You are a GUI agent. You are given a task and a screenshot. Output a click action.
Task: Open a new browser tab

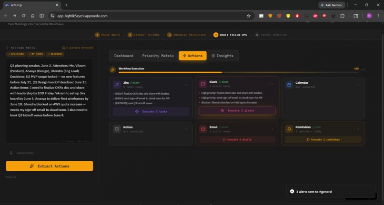[x=66, y=5]
